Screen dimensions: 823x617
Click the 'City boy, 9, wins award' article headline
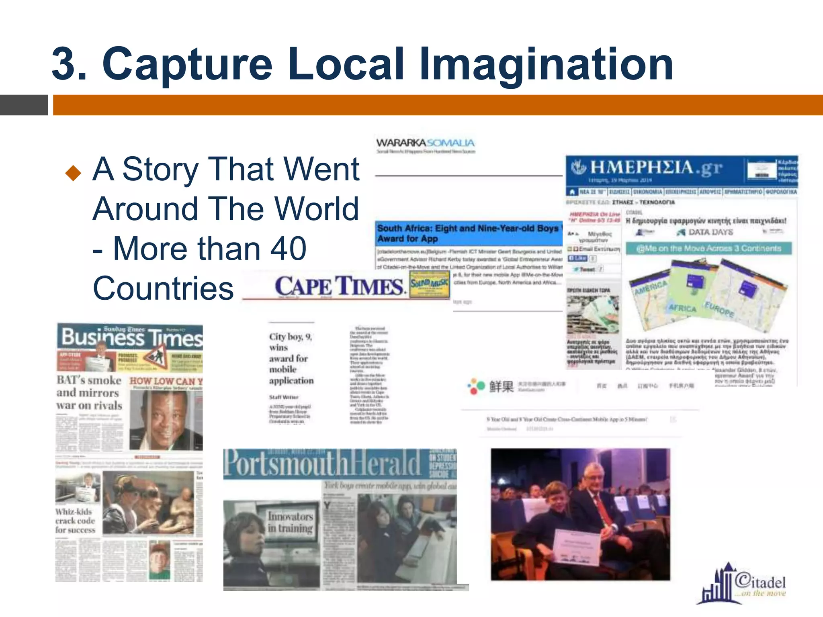click(291, 358)
